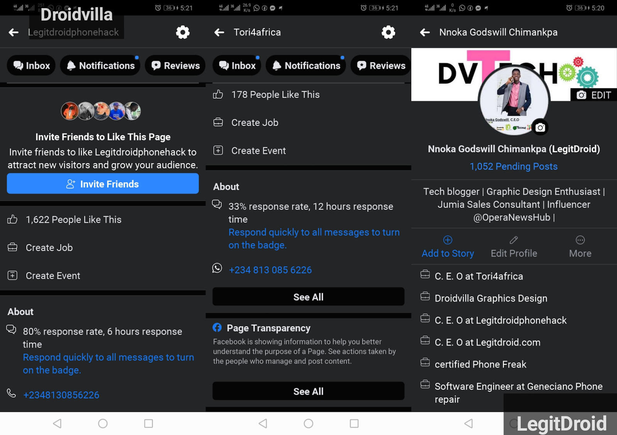Tap chat bubbles icon beside 80% response rate
Image resolution: width=617 pixels, height=435 pixels.
pyautogui.click(x=11, y=329)
